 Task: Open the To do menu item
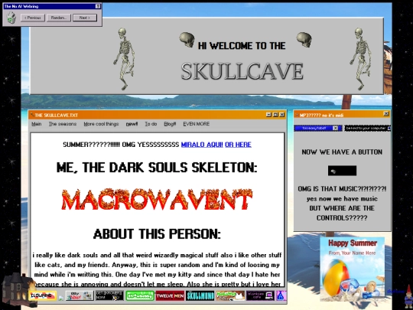[151, 124]
